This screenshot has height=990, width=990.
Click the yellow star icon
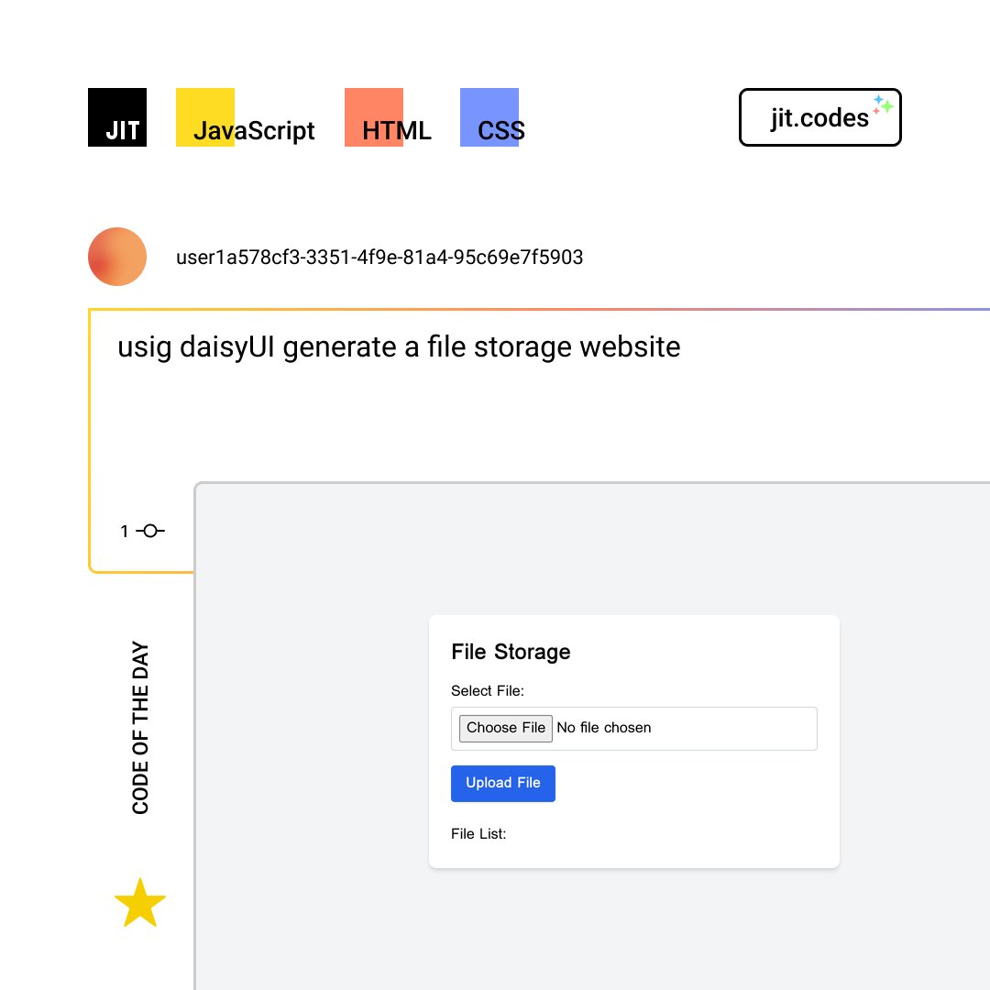tap(139, 903)
